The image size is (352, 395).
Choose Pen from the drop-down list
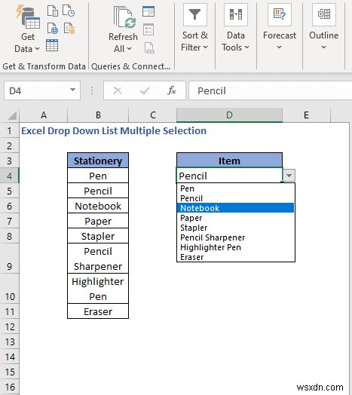[236, 188]
